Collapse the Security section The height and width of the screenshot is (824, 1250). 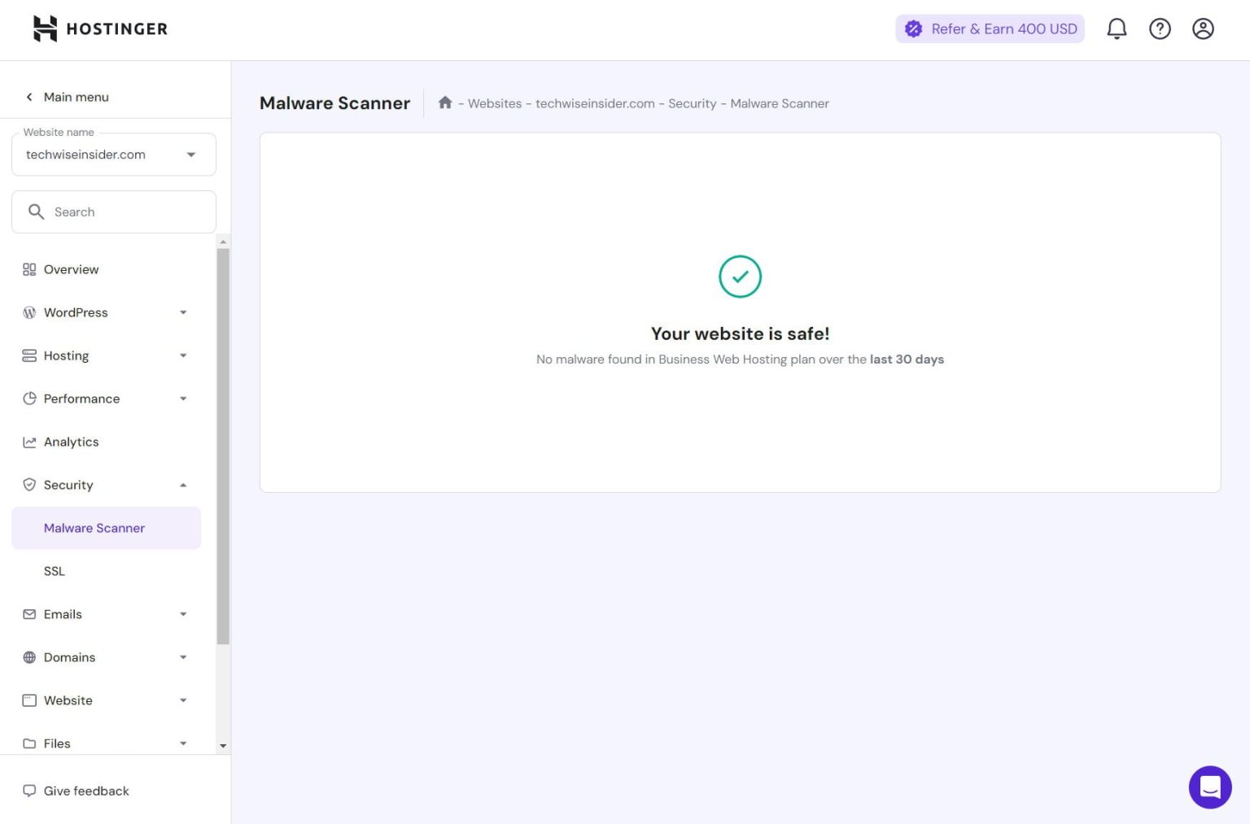click(x=183, y=484)
